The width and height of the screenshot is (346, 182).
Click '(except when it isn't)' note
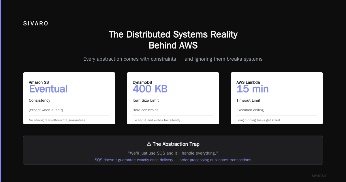click(46, 110)
